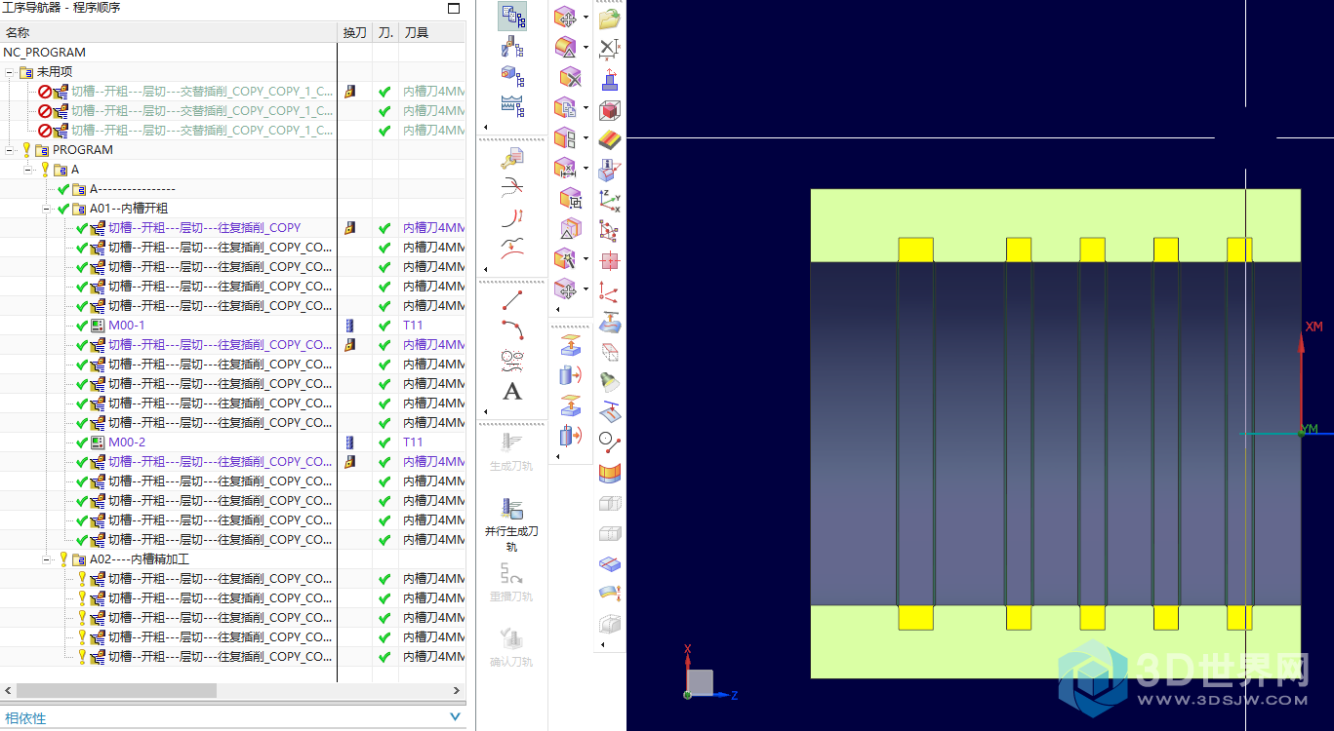The image size is (1334, 731).
Task: Sort by the 名称 column header
Action: (x=168, y=33)
